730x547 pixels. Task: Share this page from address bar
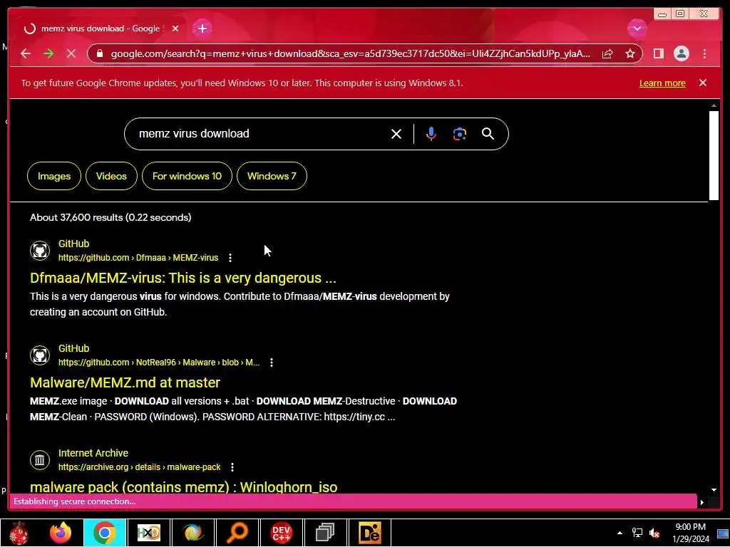click(607, 54)
